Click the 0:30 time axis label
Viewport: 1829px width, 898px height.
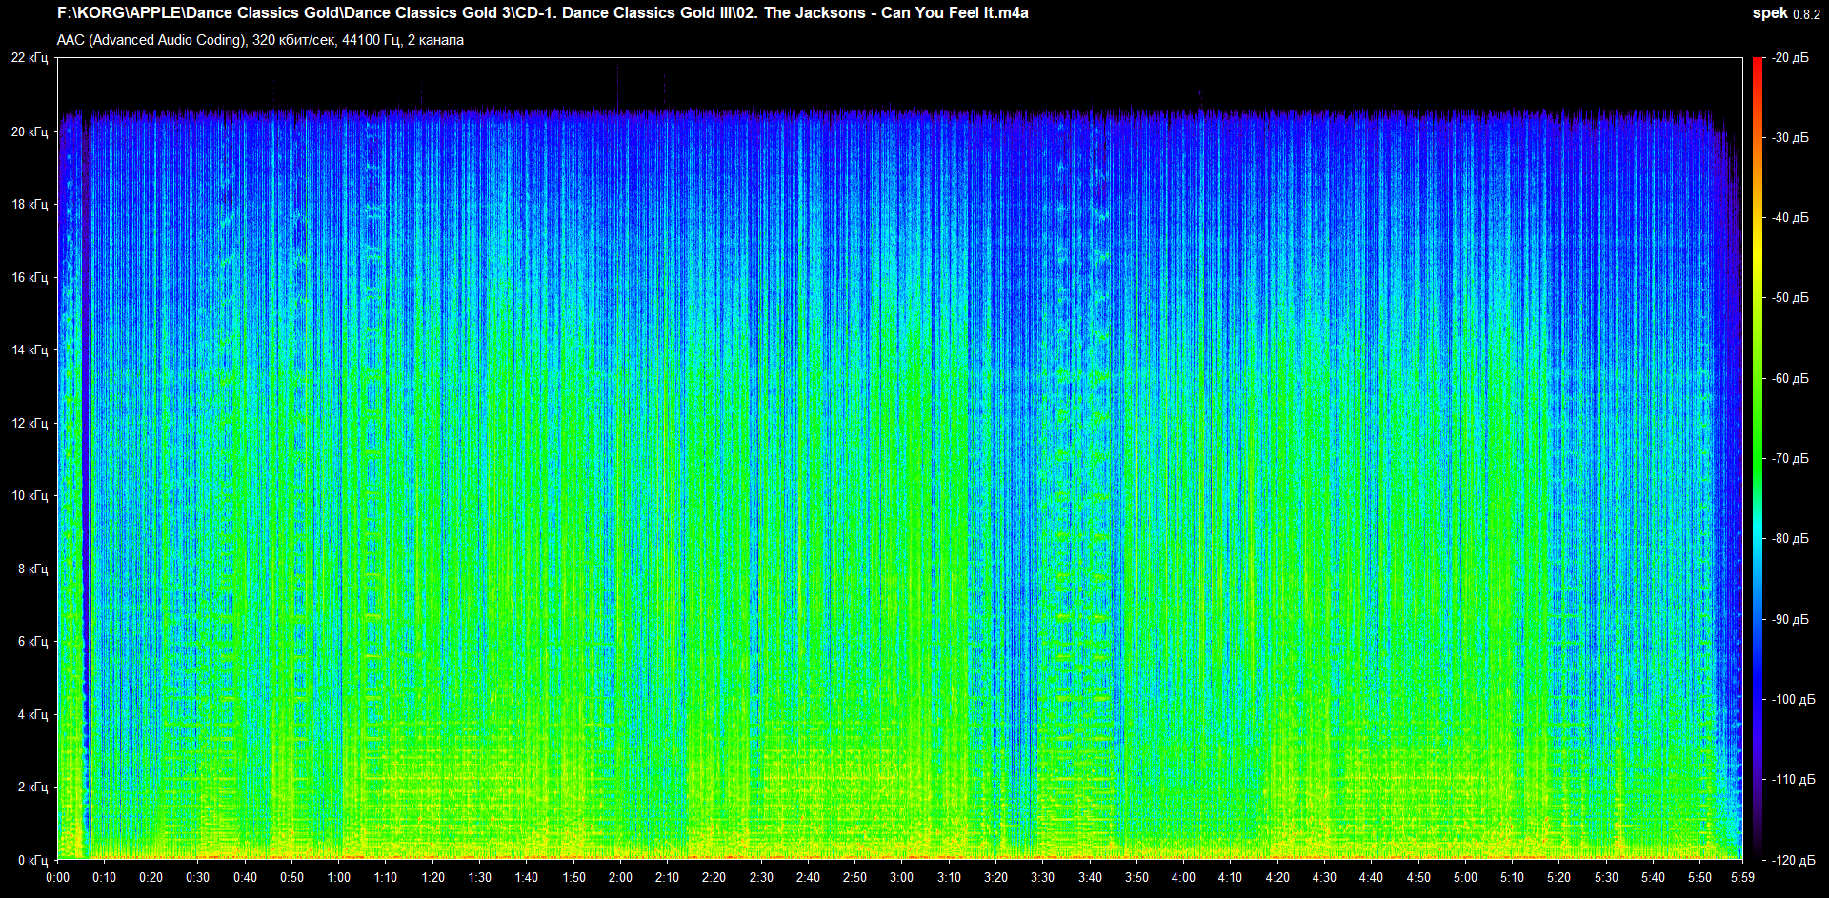[198, 877]
